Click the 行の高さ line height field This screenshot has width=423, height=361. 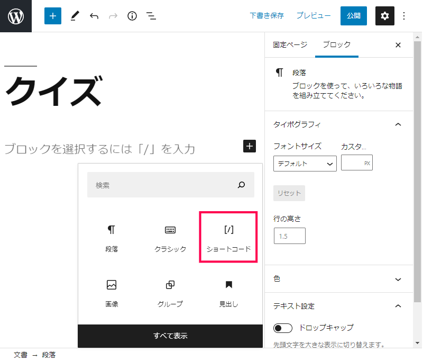pyautogui.click(x=289, y=236)
